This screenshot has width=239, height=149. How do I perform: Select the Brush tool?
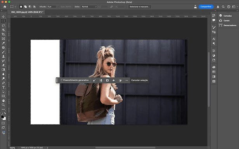pos(3,52)
